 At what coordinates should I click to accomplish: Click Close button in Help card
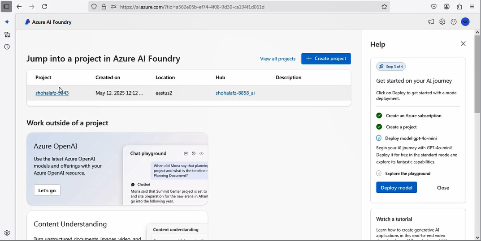(x=442, y=187)
